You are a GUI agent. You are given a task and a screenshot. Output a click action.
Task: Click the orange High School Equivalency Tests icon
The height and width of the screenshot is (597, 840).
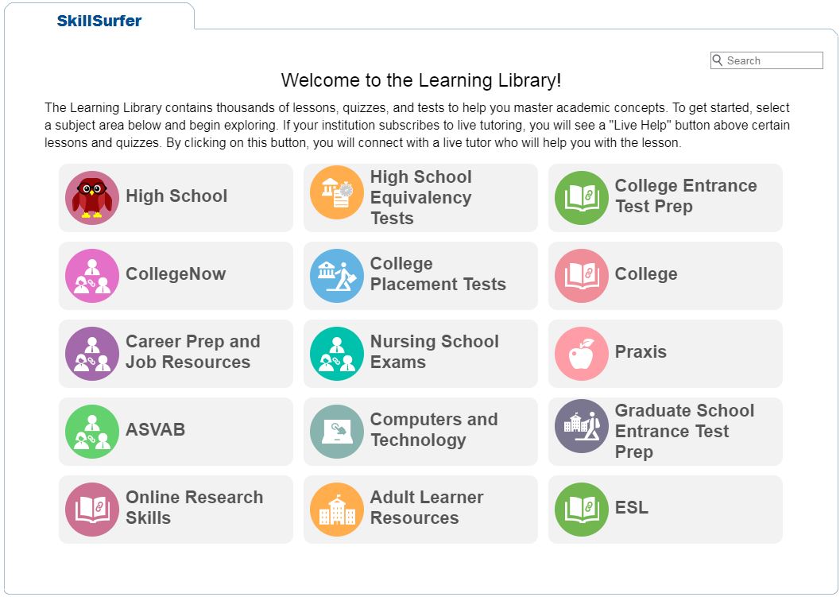click(x=337, y=192)
